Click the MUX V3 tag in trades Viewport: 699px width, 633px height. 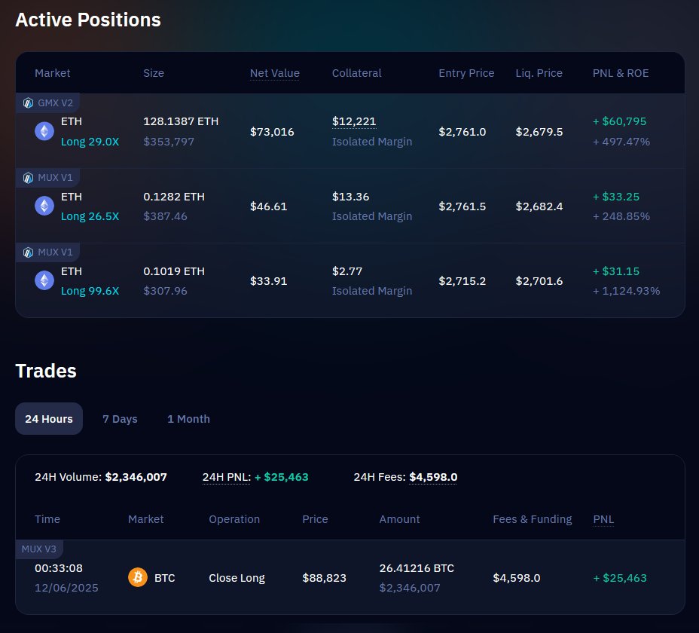(x=38, y=549)
